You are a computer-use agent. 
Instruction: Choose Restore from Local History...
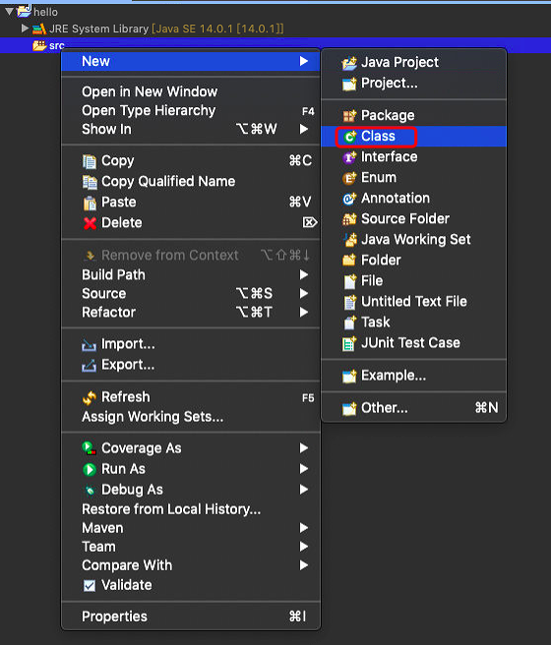tap(190, 509)
